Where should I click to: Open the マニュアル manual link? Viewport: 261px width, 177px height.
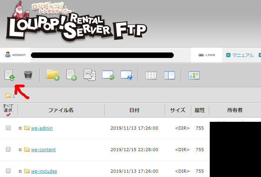coord(243,55)
